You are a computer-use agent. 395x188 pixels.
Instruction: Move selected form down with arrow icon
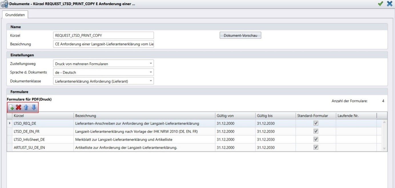pyautogui.click(x=34, y=108)
